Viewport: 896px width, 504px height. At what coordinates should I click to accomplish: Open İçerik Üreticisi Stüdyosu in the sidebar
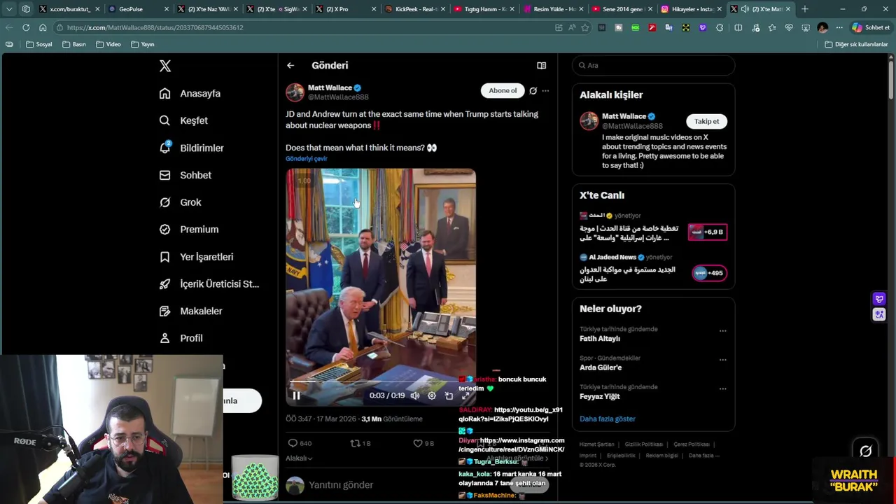(209, 283)
